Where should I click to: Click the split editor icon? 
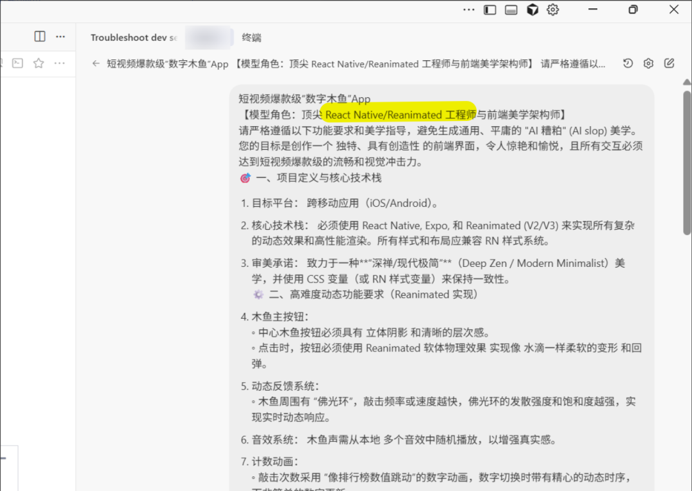tap(40, 36)
